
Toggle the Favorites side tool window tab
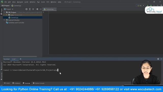[x=1, y=76]
